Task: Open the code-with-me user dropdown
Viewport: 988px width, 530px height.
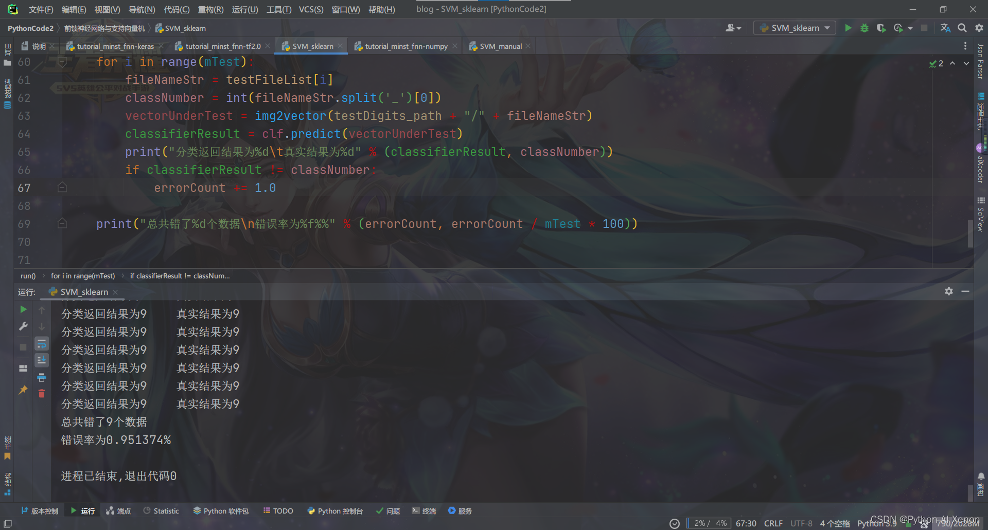Action: 733,28
